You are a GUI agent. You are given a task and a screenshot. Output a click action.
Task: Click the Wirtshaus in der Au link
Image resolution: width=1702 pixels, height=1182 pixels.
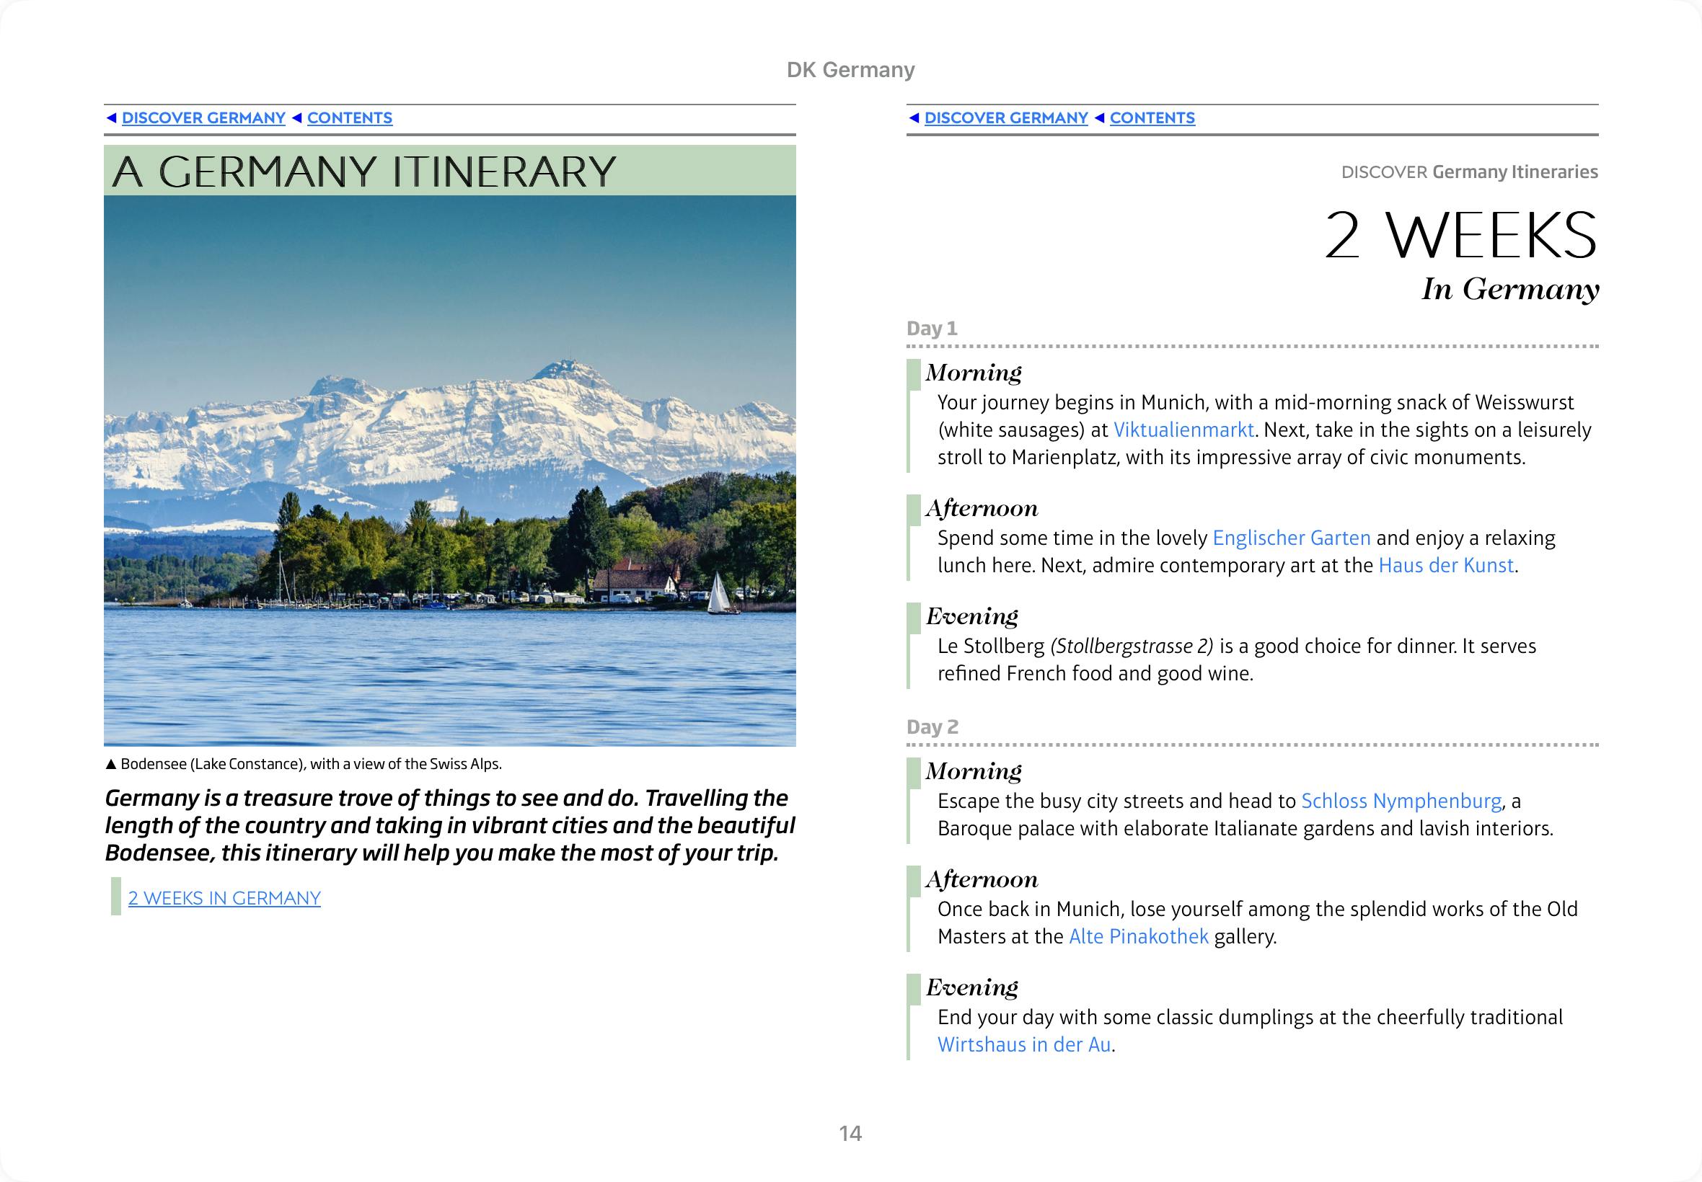(1024, 1044)
